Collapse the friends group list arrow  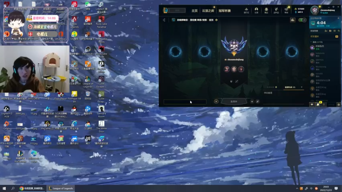tap(311, 42)
